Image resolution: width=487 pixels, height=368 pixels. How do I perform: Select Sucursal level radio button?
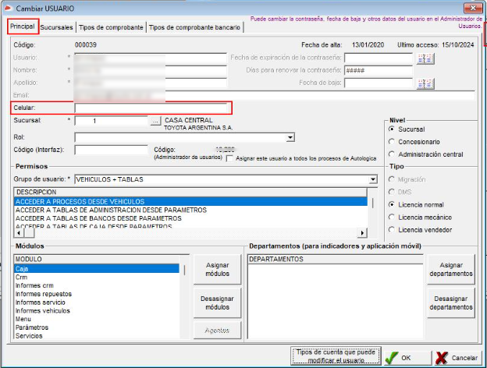(x=392, y=129)
